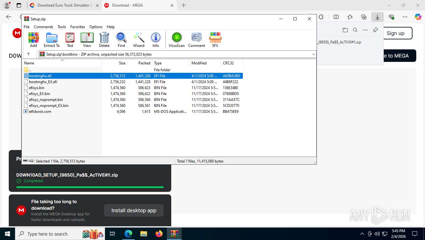Open a new browser tab
Image resolution: width=425 pixels, height=240 pixels.
[183, 5]
